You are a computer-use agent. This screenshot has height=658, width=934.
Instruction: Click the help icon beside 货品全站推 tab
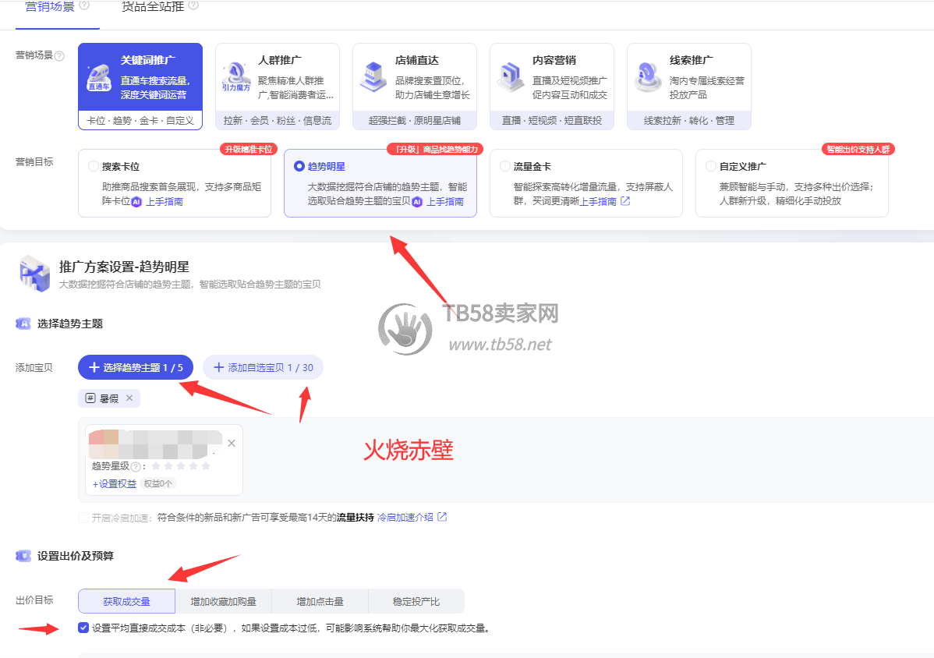pyautogui.click(x=193, y=5)
